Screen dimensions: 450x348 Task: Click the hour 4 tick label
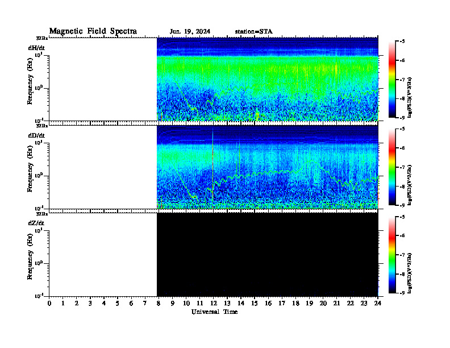(104, 304)
